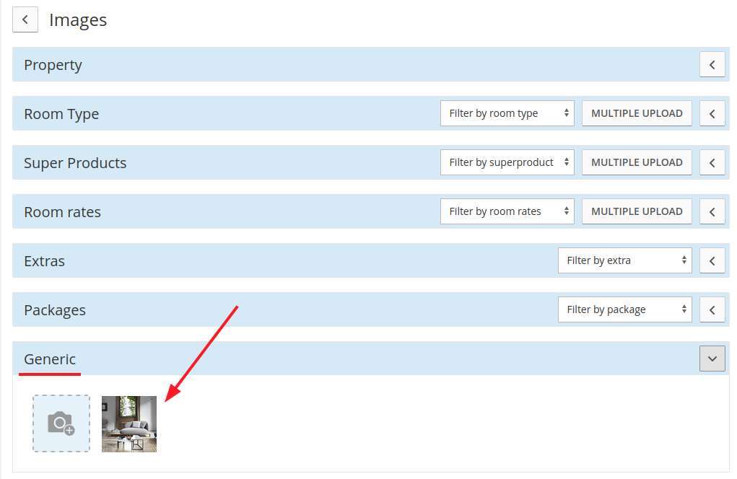Open the Filter by package dropdown

624,309
